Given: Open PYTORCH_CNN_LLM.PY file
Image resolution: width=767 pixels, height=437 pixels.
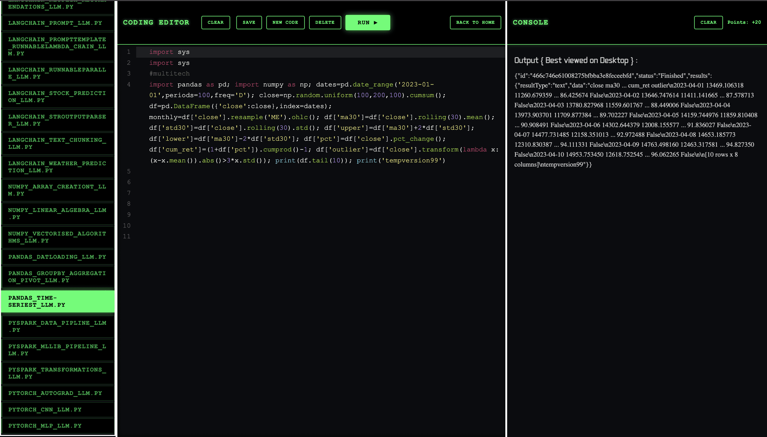Looking at the screenshot, I should coord(58,410).
